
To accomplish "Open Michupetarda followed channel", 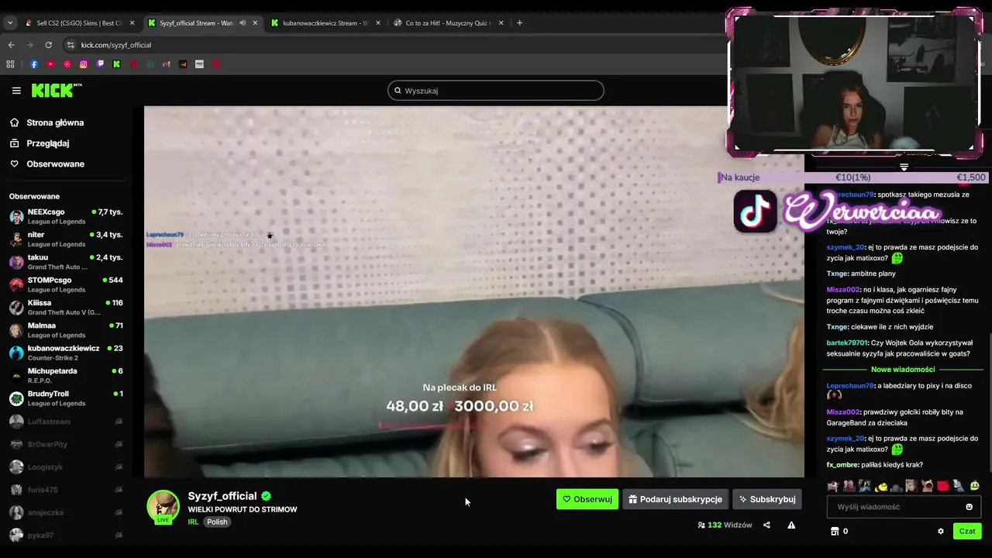I will 66,376.
